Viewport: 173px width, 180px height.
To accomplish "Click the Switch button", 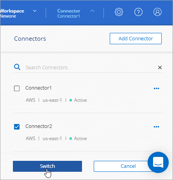I will (47, 166).
